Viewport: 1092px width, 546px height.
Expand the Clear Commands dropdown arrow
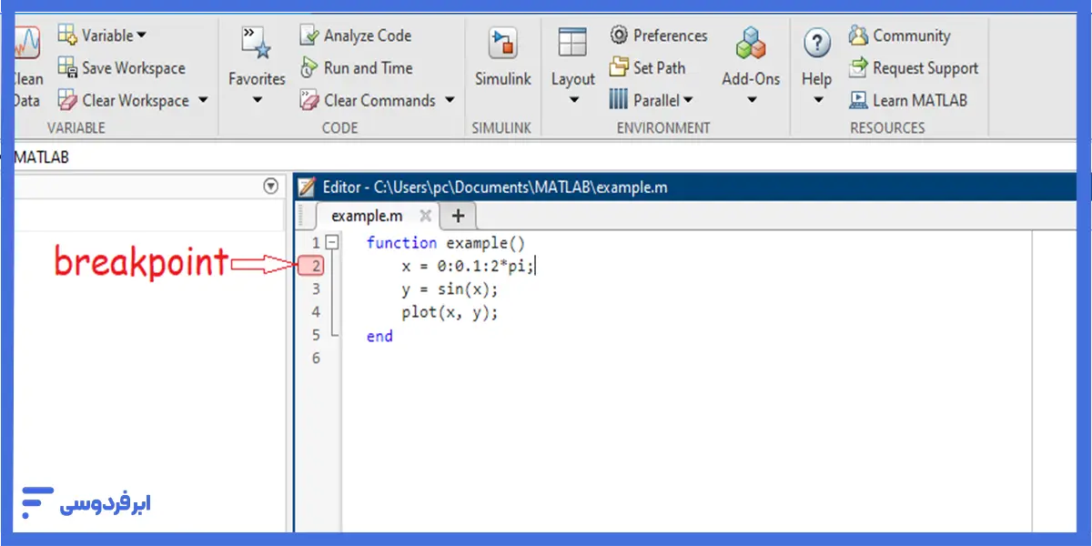(450, 101)
